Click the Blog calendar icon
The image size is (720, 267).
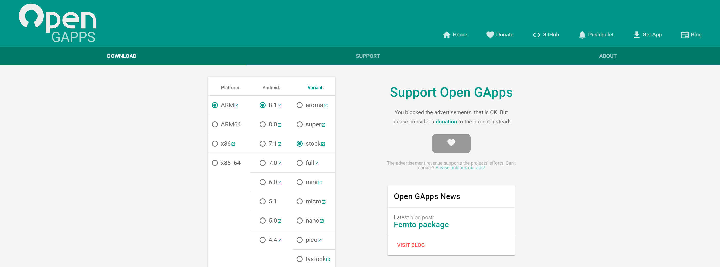(685, 35)
